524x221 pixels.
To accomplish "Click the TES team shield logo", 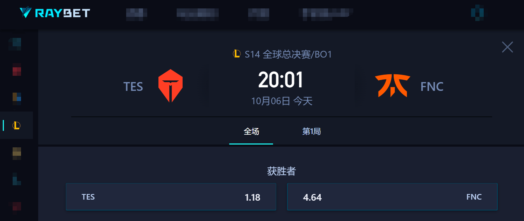I will click(x=170, y=86).
